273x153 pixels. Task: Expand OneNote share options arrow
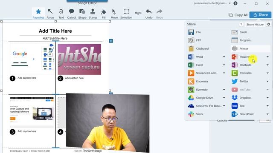pyautogui.click(x=267, y=65)
